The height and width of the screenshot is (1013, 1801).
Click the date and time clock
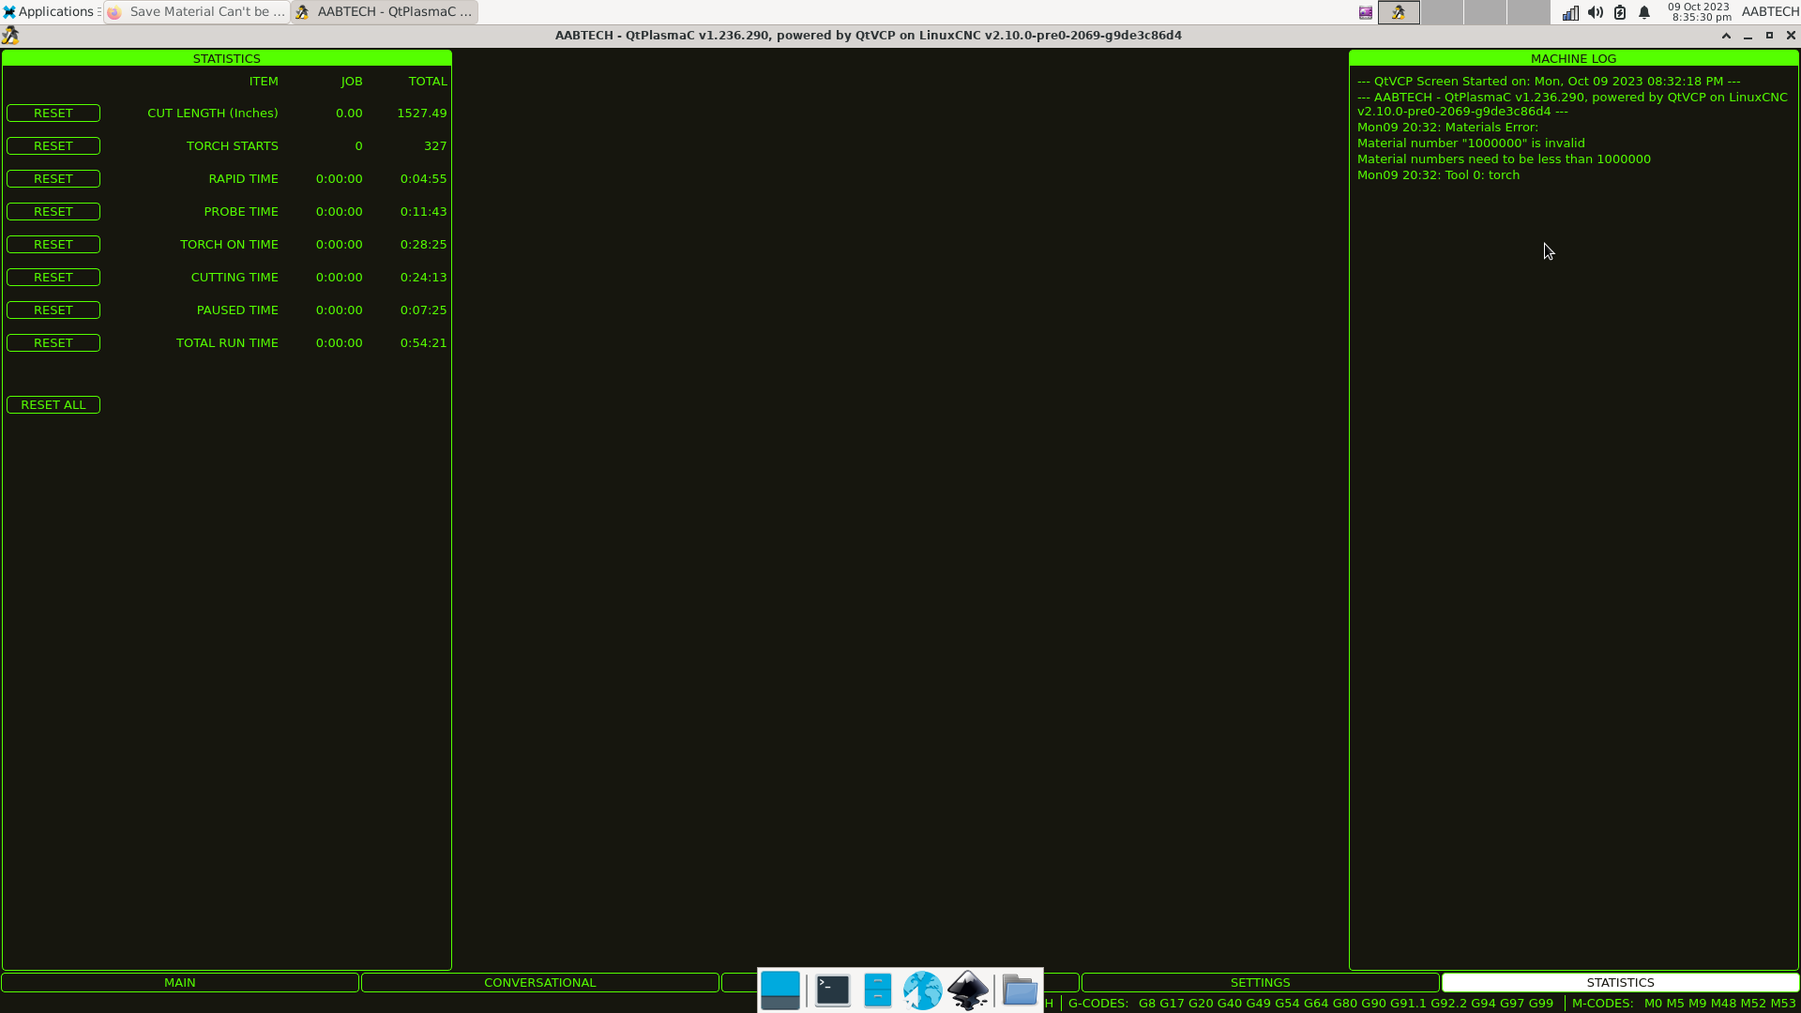tap(1700, 12)
